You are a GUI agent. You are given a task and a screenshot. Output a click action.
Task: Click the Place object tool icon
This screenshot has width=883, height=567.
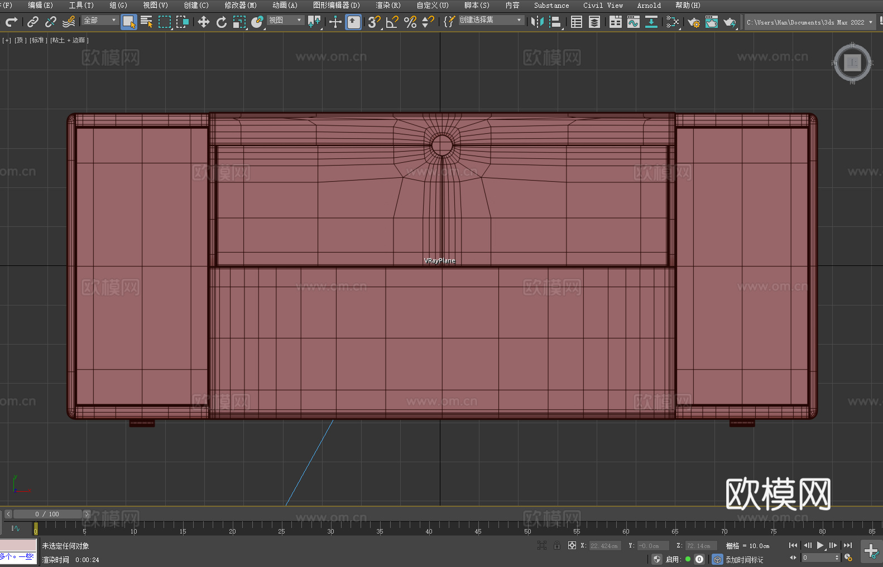(x=257, y=22)
